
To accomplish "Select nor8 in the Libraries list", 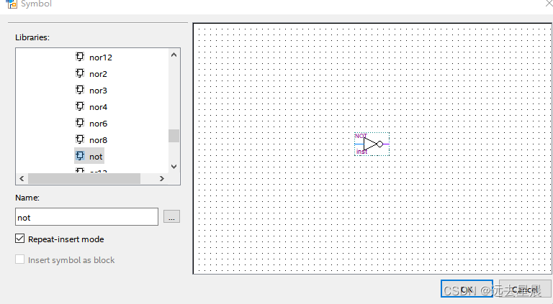I will (x=98, y=140).
